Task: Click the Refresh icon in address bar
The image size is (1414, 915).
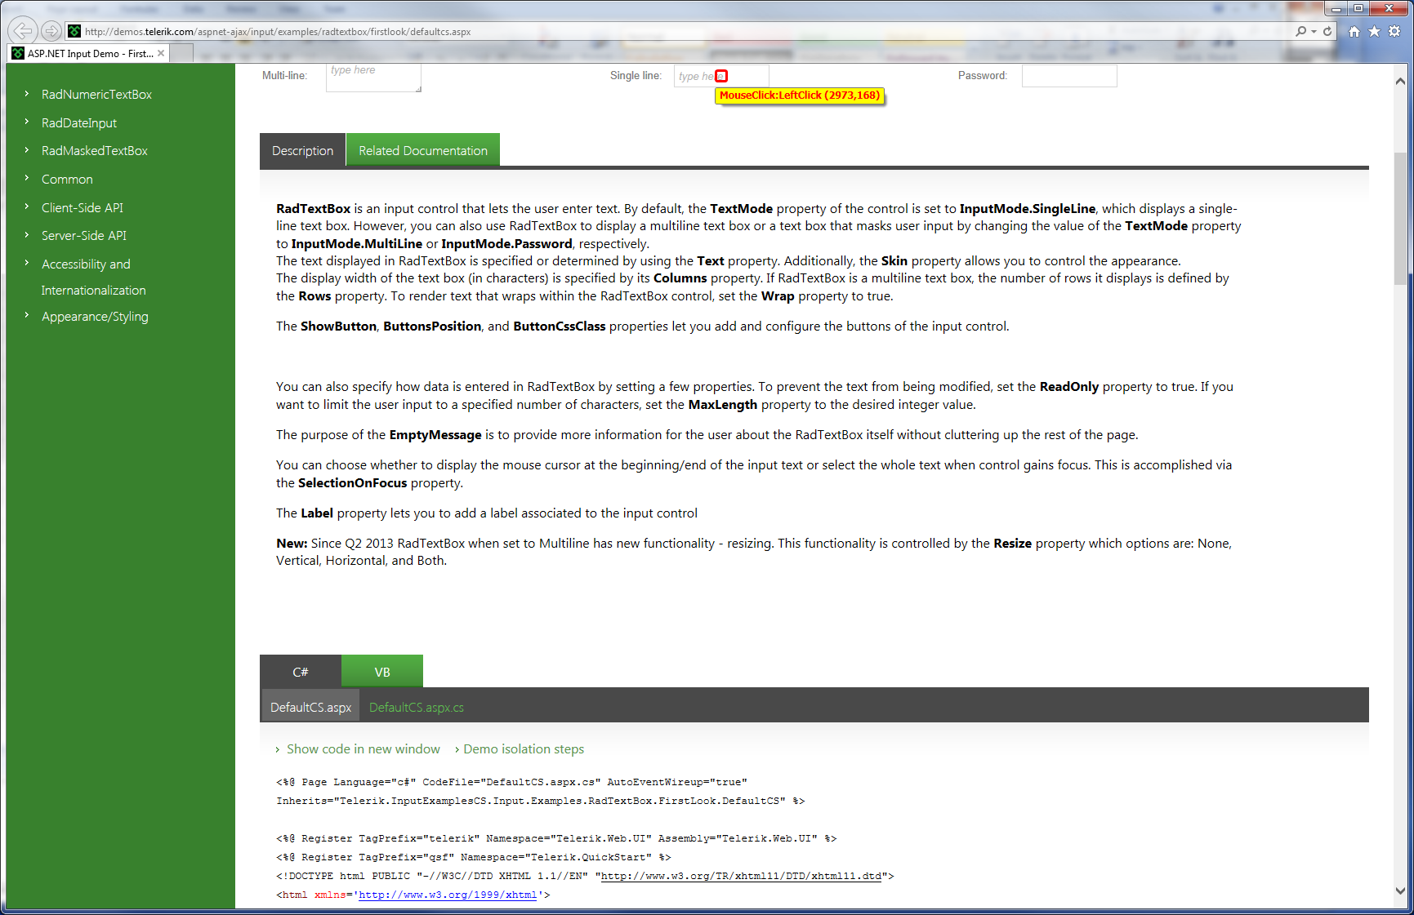Action: 1327,31
